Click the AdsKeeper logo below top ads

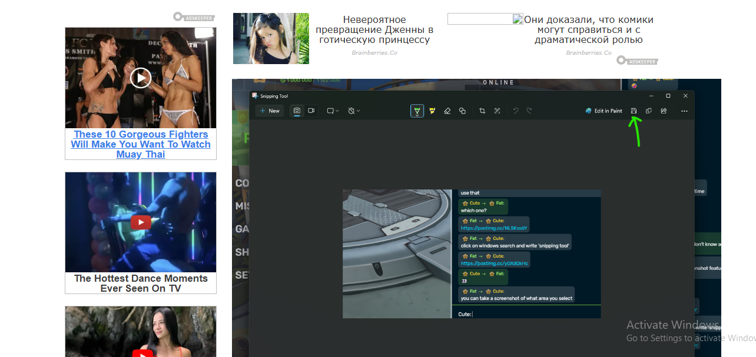coord(637,61)
